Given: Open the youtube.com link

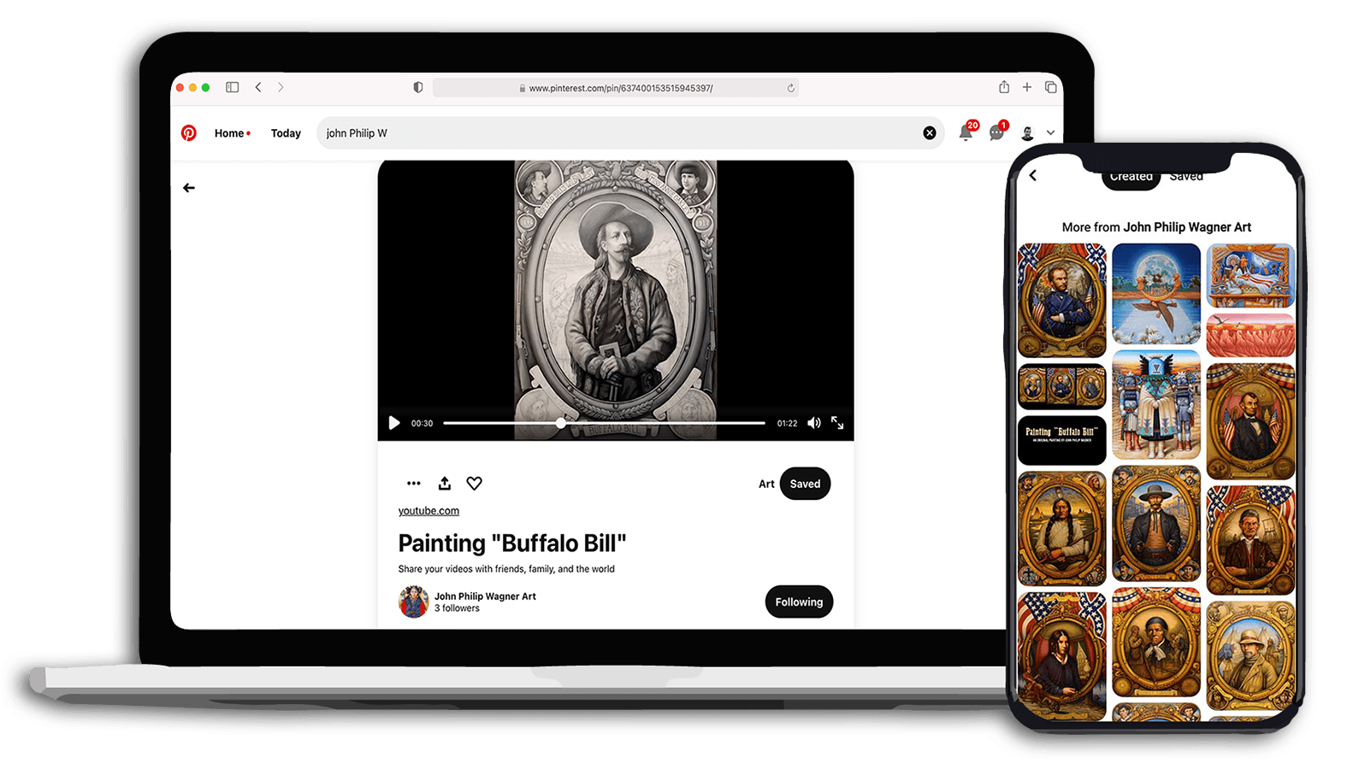Looking at the screenshot, I should (428, 511).
